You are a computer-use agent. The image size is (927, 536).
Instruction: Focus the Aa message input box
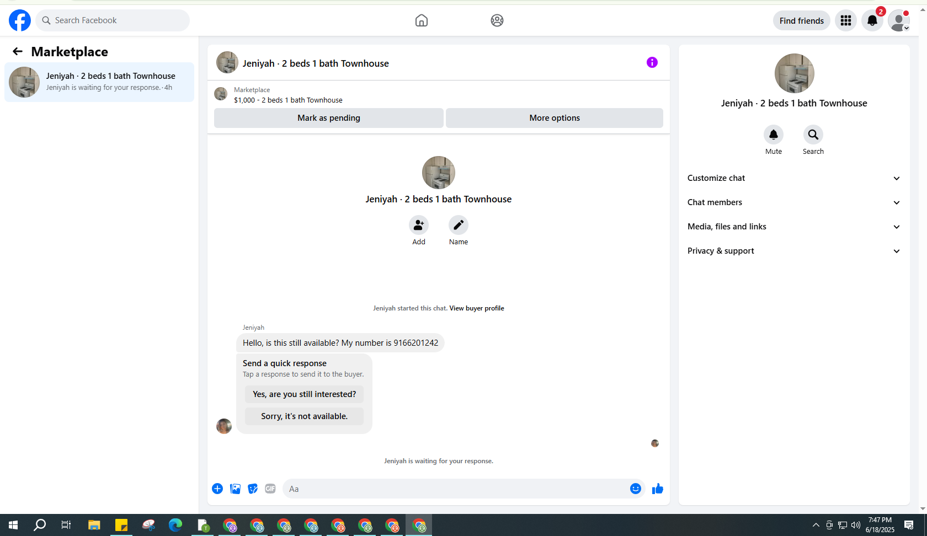click(x=456, y=489)
